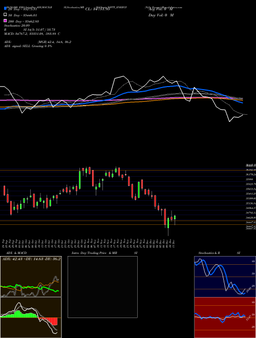
Task: Click the MACD: 34767.2 values line
Action: click(x=32, y=34)
